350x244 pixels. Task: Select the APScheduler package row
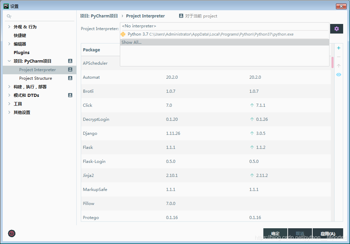coord(206,63)
